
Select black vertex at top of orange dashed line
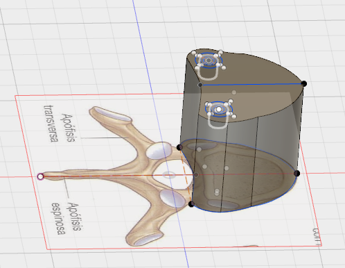[x=179, y=147]
